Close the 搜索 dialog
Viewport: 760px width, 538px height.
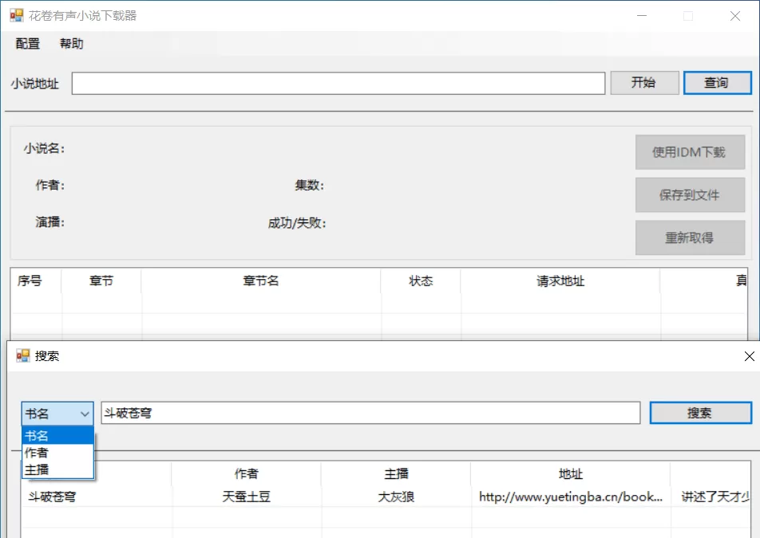click(x=749, y=356)
